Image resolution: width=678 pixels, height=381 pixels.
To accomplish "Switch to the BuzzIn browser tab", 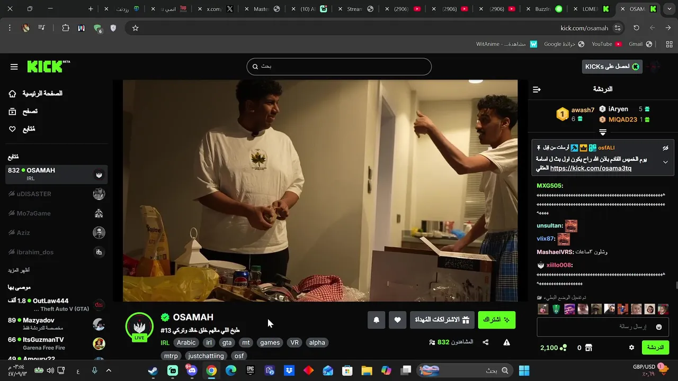I will pos(543,9).
